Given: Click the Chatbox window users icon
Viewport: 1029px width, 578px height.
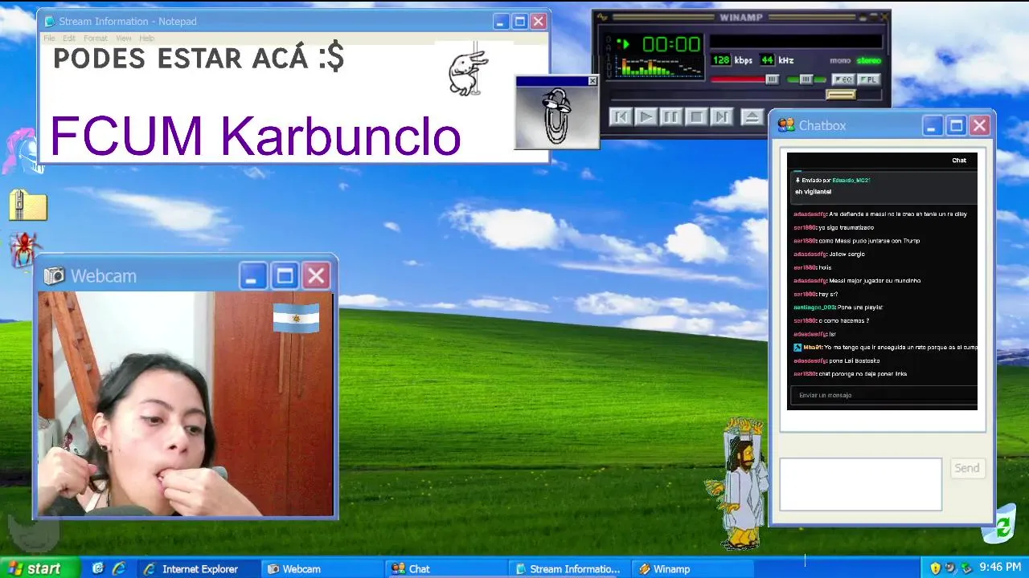Looking at the screenshot, I should point(785,125).
